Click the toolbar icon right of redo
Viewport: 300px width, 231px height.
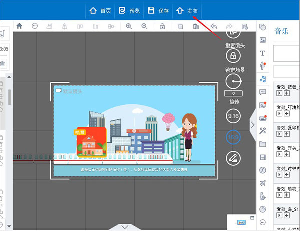point(245,26)
